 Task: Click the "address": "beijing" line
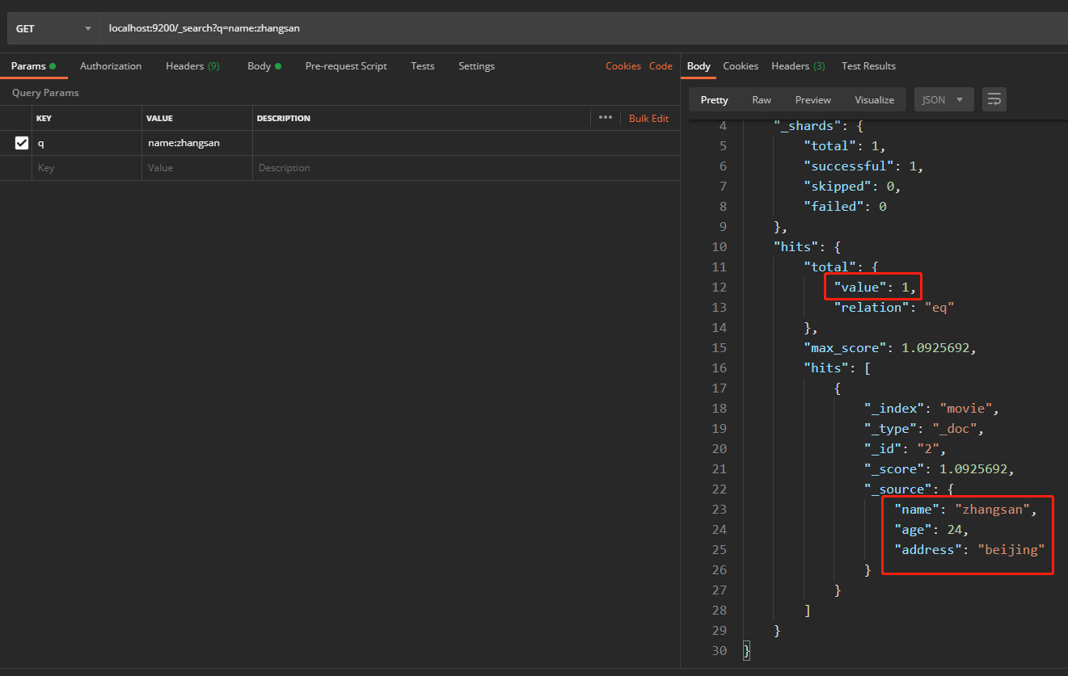(x=969, y=550)
